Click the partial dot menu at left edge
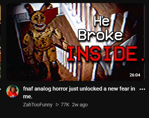This screenshot has height=118, width=149. click(x=0, y=89)
